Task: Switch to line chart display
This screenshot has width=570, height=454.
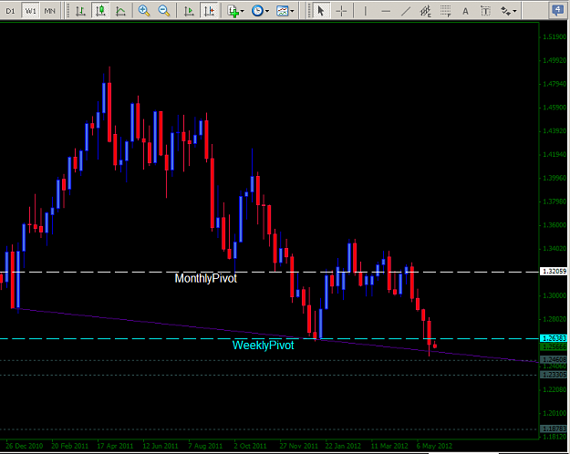Action: pos(120,11)
